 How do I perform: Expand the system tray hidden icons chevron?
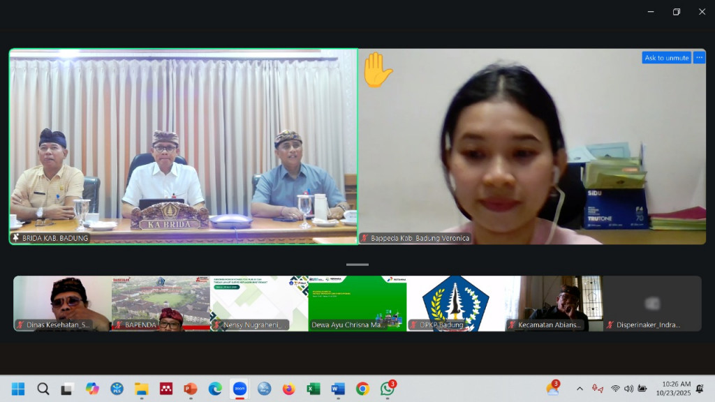tap(580, 389)
